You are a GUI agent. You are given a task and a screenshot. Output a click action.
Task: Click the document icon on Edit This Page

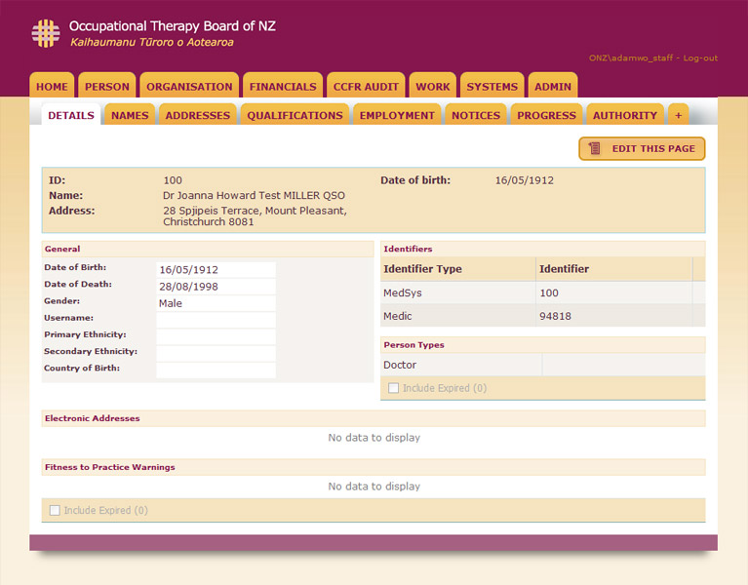point(595,149)
